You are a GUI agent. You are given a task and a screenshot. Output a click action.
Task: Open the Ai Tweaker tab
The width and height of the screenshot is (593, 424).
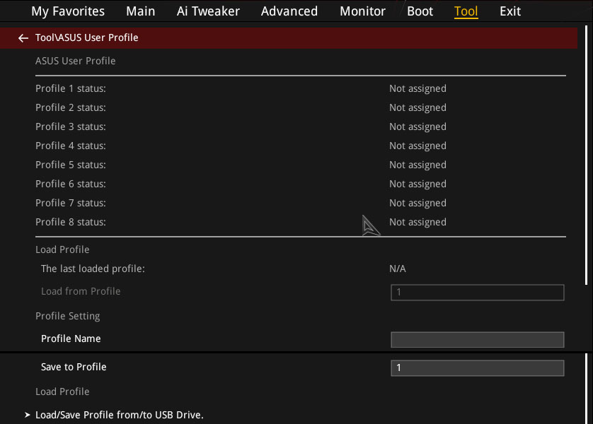coord(208,11)
